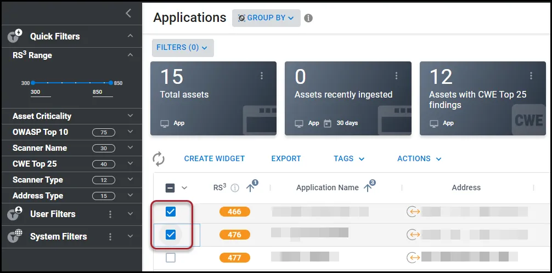This screenshot has width=552, height=273.
Task: Click the RS3 column sort arrow
Action: point(250,188)
